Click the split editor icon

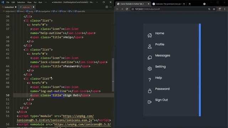(107, 7)
